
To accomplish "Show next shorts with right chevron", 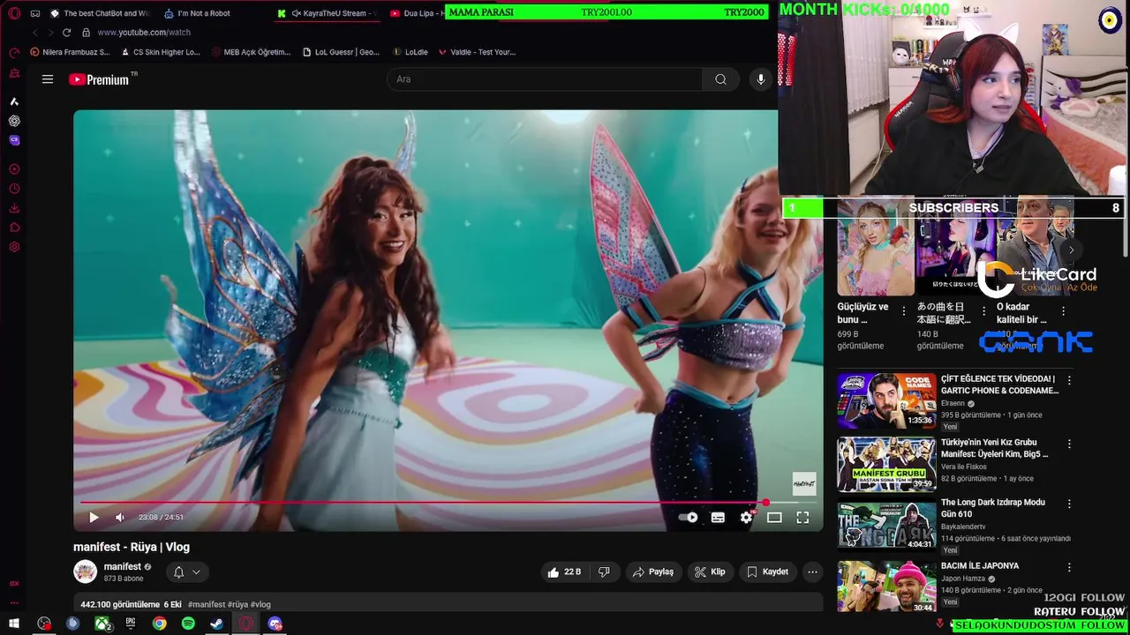I will pyautogui.click(x=1071, y=250).
